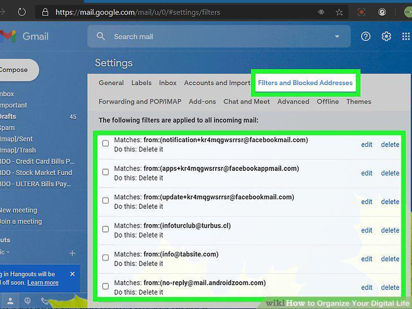Open the red screen recorder extension icon
This screenshot has width=412, height=309.
click(362, 12)
